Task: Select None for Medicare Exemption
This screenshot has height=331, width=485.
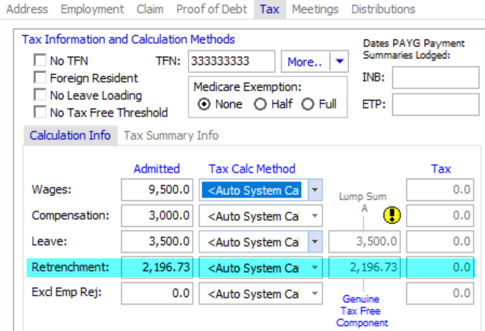Action: click(204, 104)
